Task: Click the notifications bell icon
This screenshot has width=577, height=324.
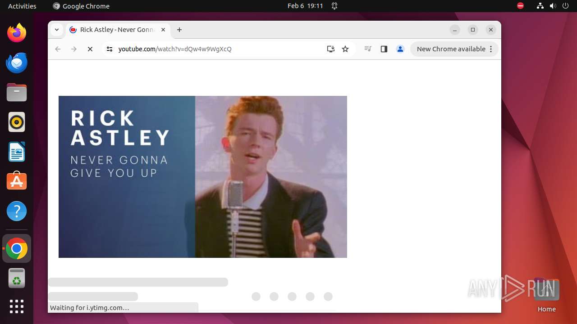Action: coord(334,6)
